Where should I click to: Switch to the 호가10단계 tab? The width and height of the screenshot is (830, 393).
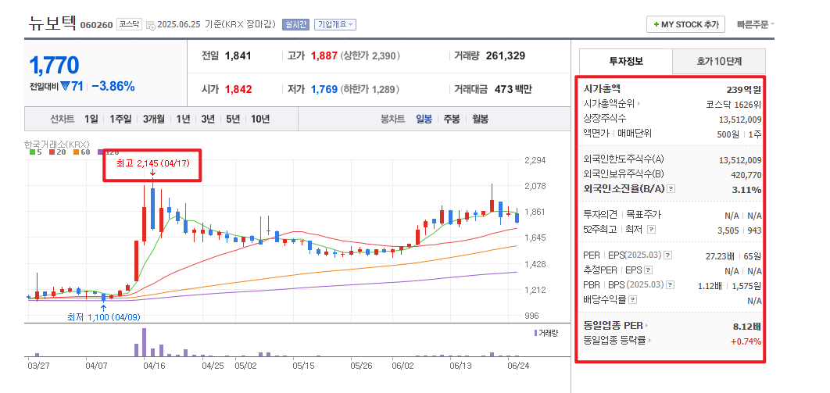click(719, 62)
